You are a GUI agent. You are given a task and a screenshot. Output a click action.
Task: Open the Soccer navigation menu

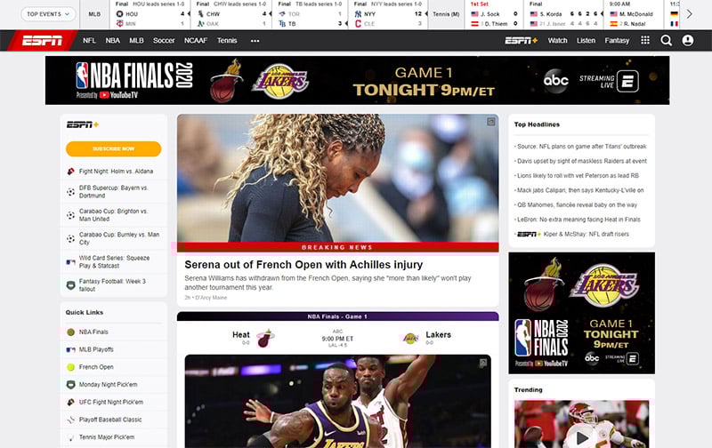[x=164, y=41]
